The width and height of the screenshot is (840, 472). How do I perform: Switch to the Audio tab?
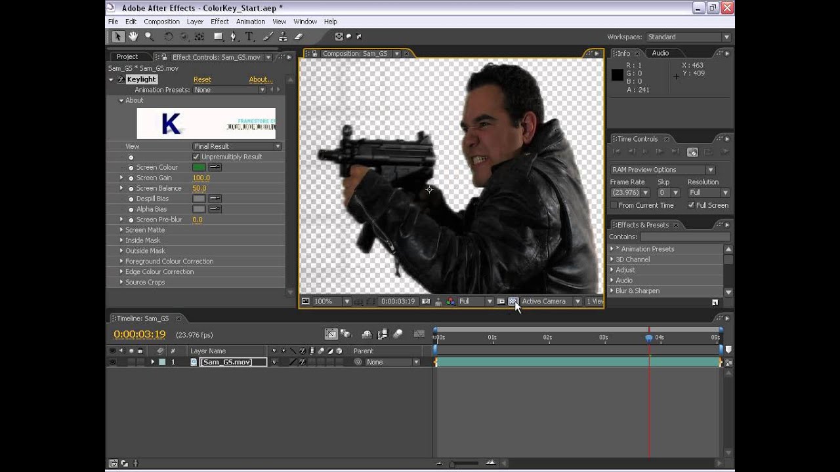[660, 53]
